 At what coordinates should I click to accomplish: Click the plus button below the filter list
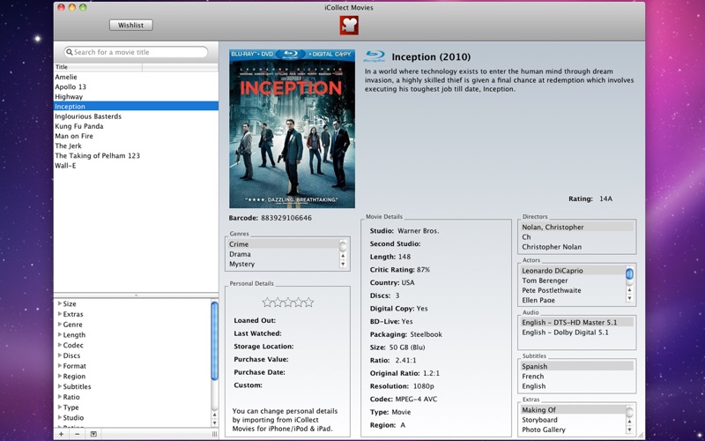[x=61, y=434]
